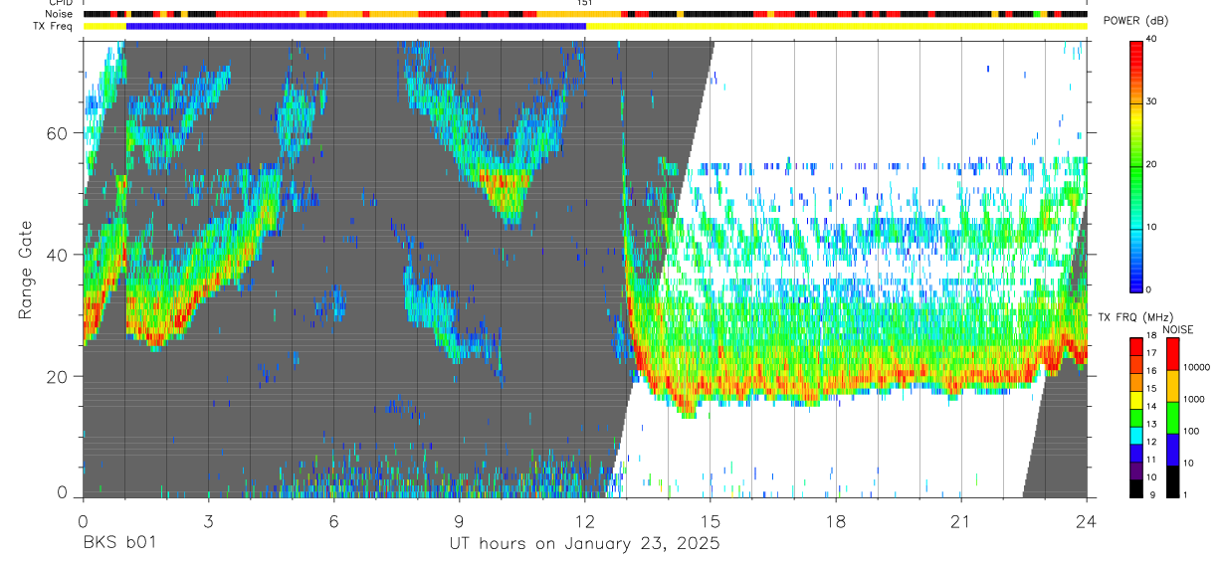Select the 11 MHz tick in TX FRQ legend
Image resolution: width=1222 pixels, height=564 pixels.
coord(1151,460)
